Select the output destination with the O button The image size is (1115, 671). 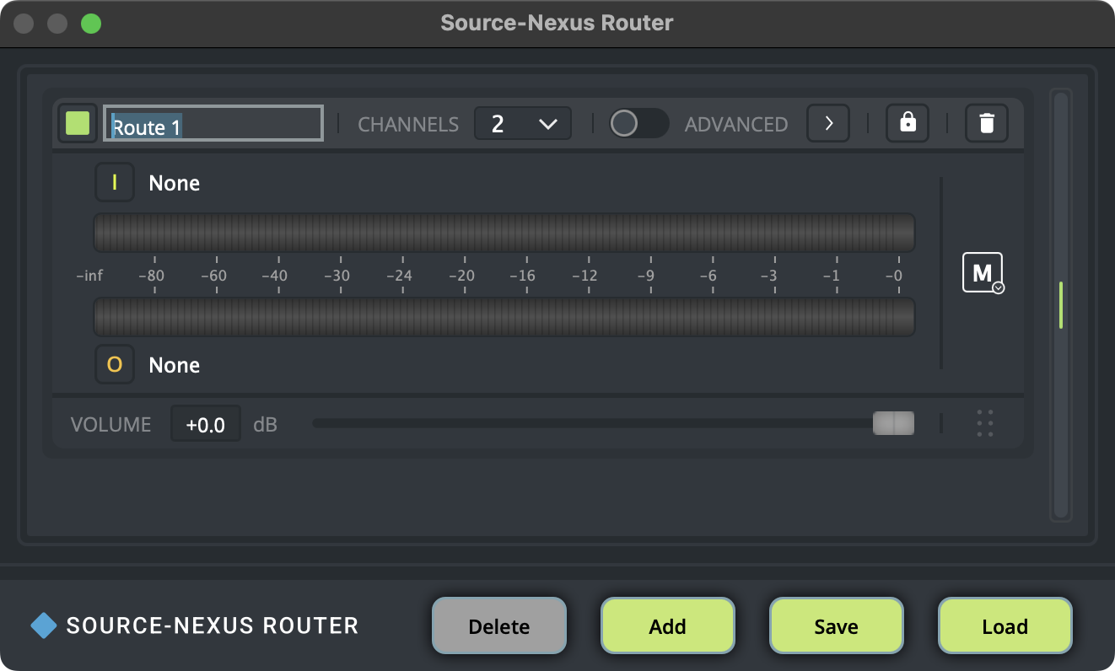[115, 364]
